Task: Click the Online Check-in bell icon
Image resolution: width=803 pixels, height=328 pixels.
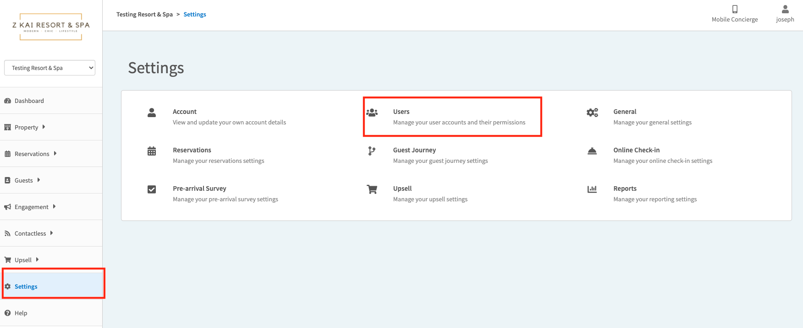Action: tap(592, 151)
